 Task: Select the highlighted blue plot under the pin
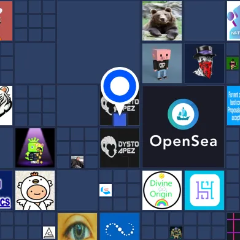click(x=120, y=120)
